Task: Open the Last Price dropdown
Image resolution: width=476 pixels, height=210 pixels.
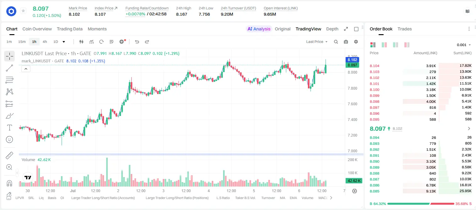Action: [x=317, y=42]
